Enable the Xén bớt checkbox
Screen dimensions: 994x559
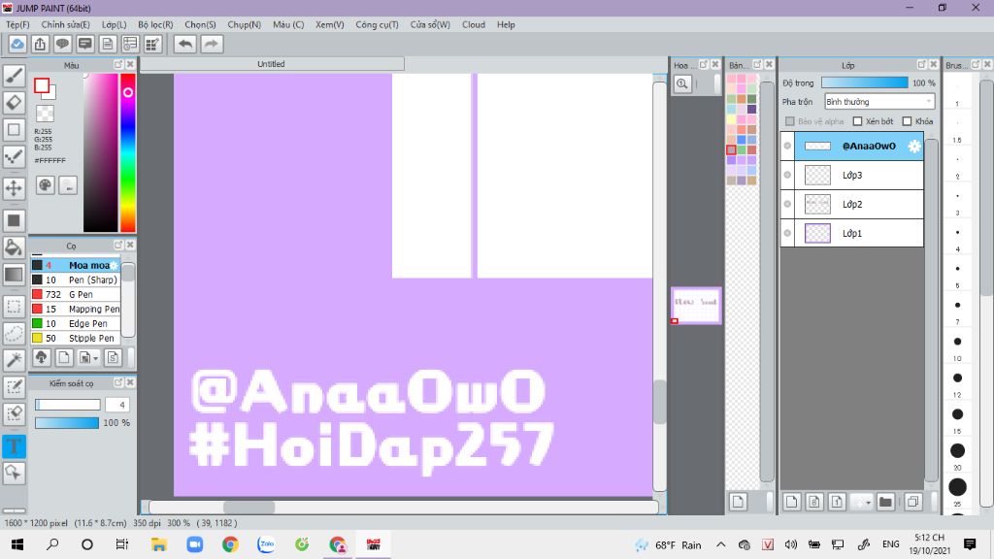858,121
